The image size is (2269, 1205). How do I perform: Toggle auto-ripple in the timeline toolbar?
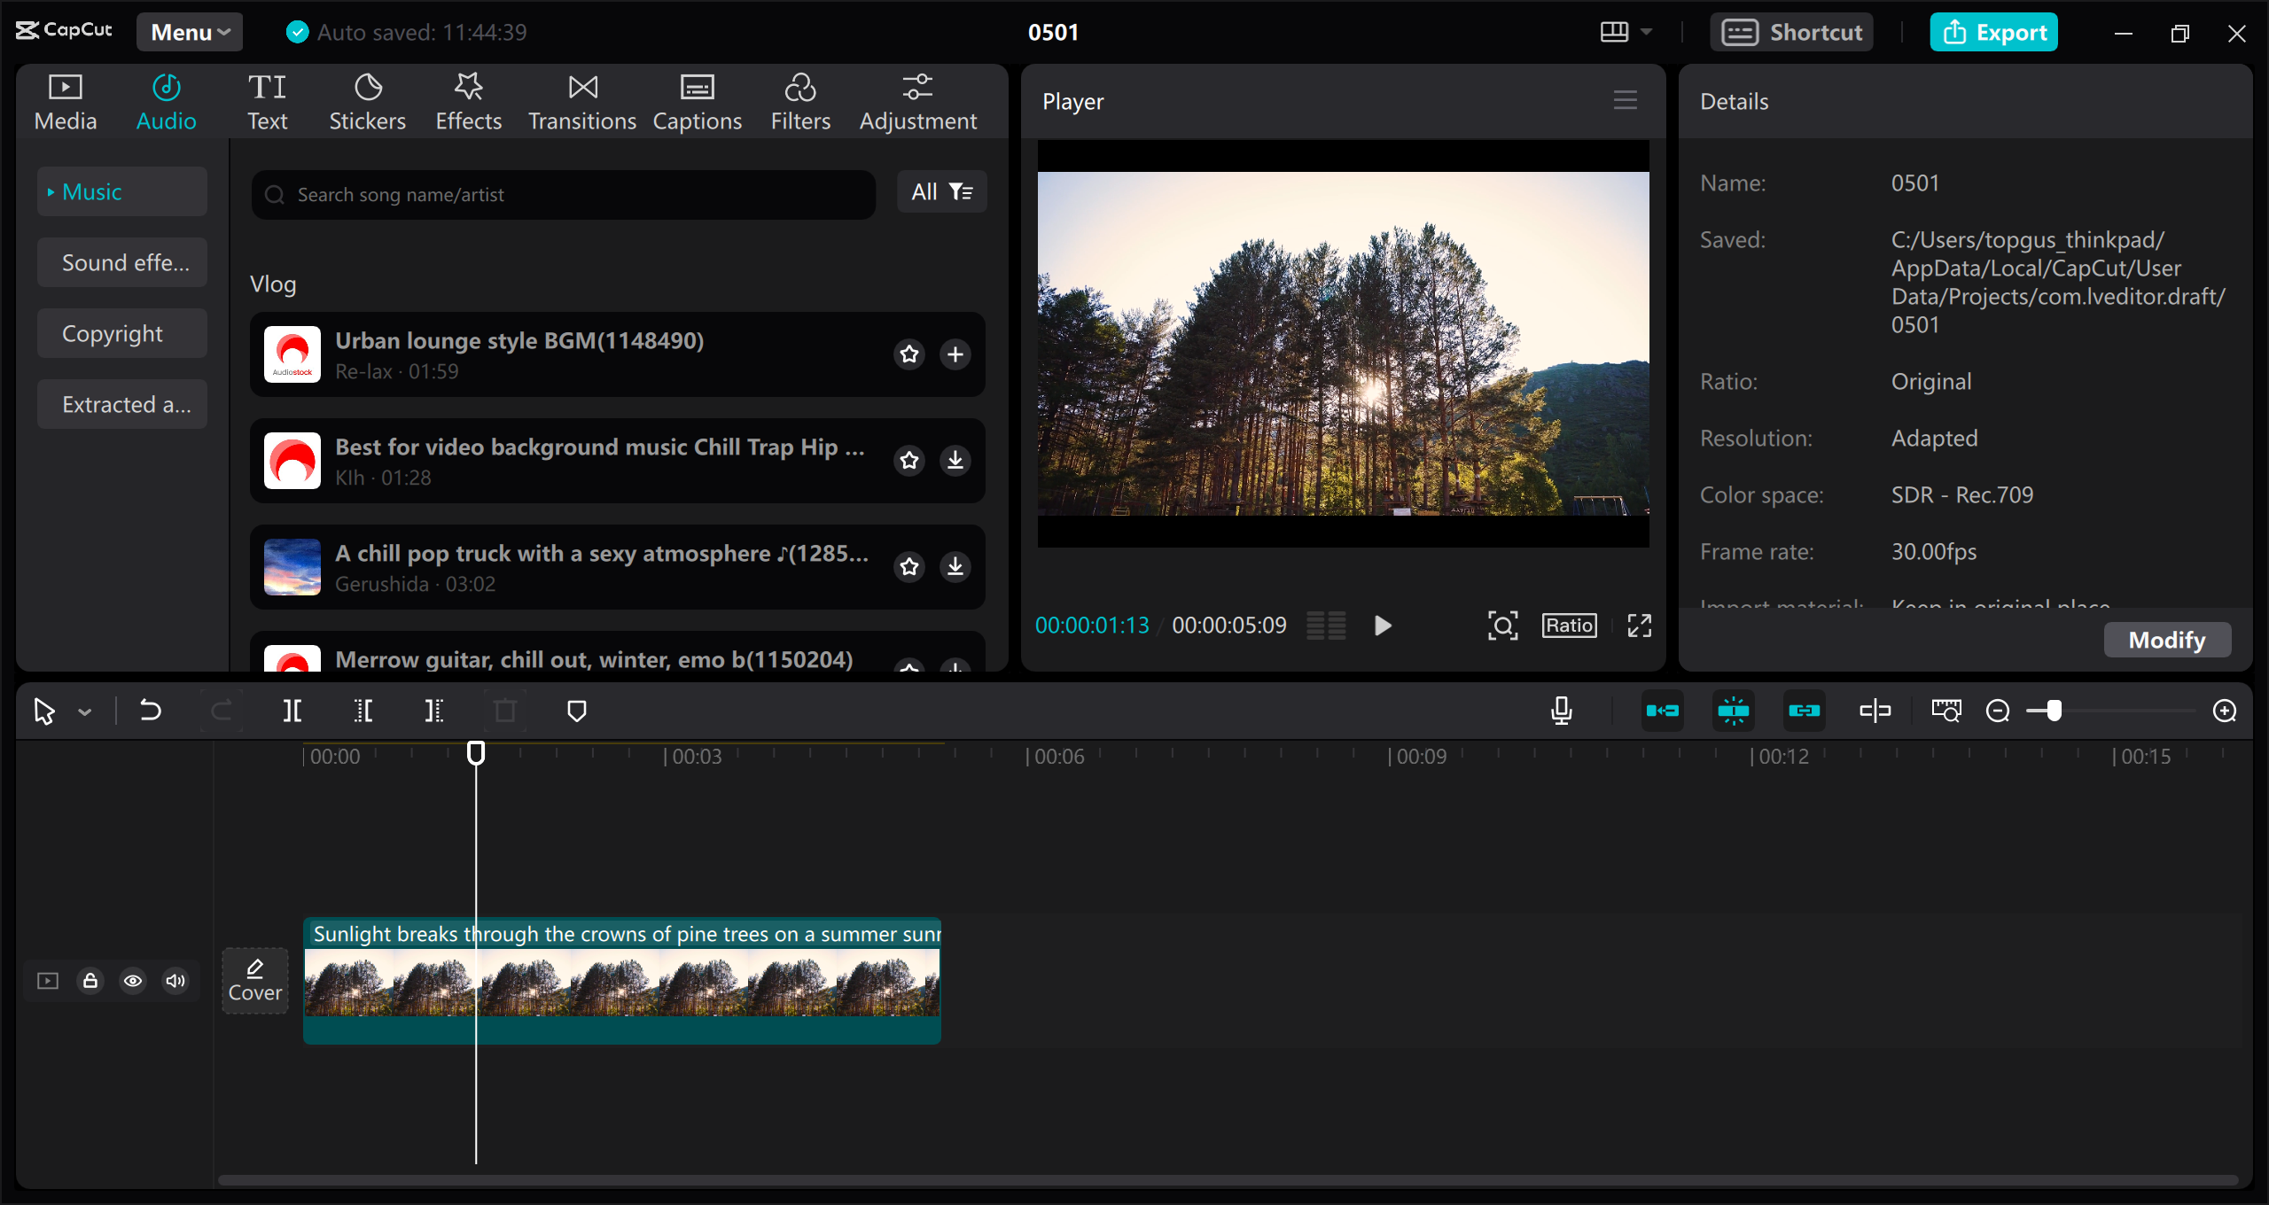coord(1663,710)
